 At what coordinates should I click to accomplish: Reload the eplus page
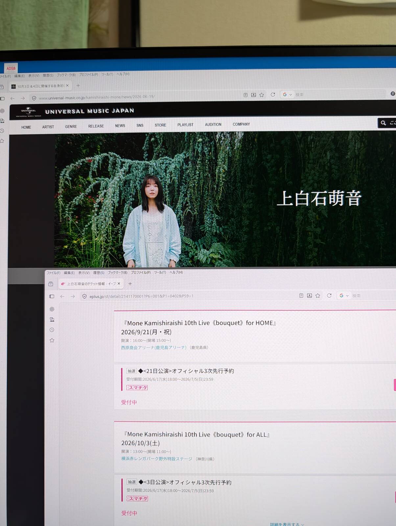(329, 296)
